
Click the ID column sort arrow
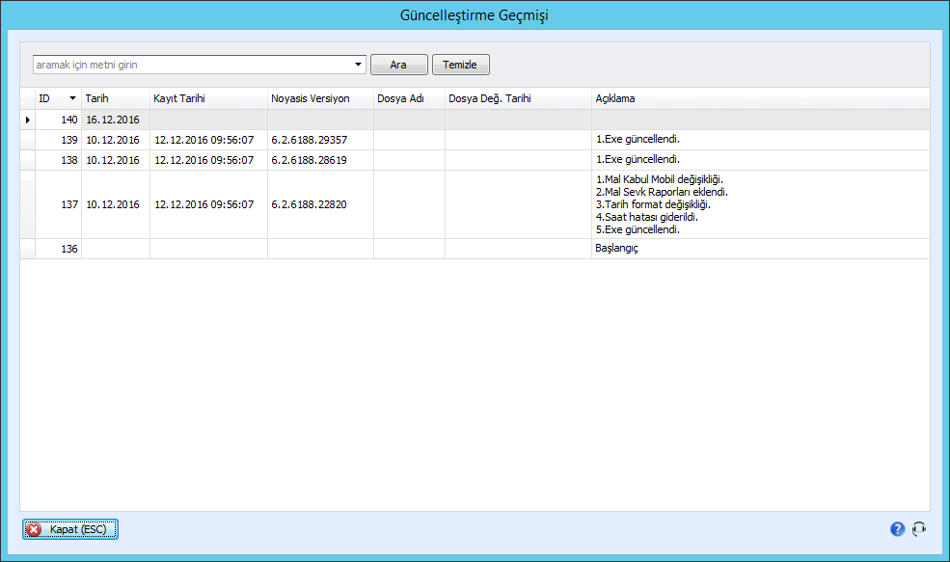point(72,98)
